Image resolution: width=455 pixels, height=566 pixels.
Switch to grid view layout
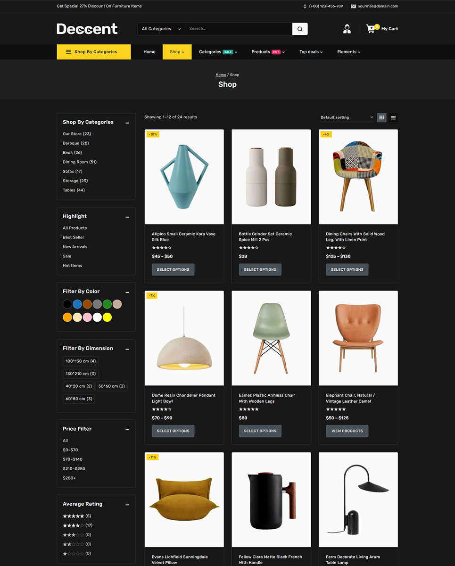pos(382,117)
